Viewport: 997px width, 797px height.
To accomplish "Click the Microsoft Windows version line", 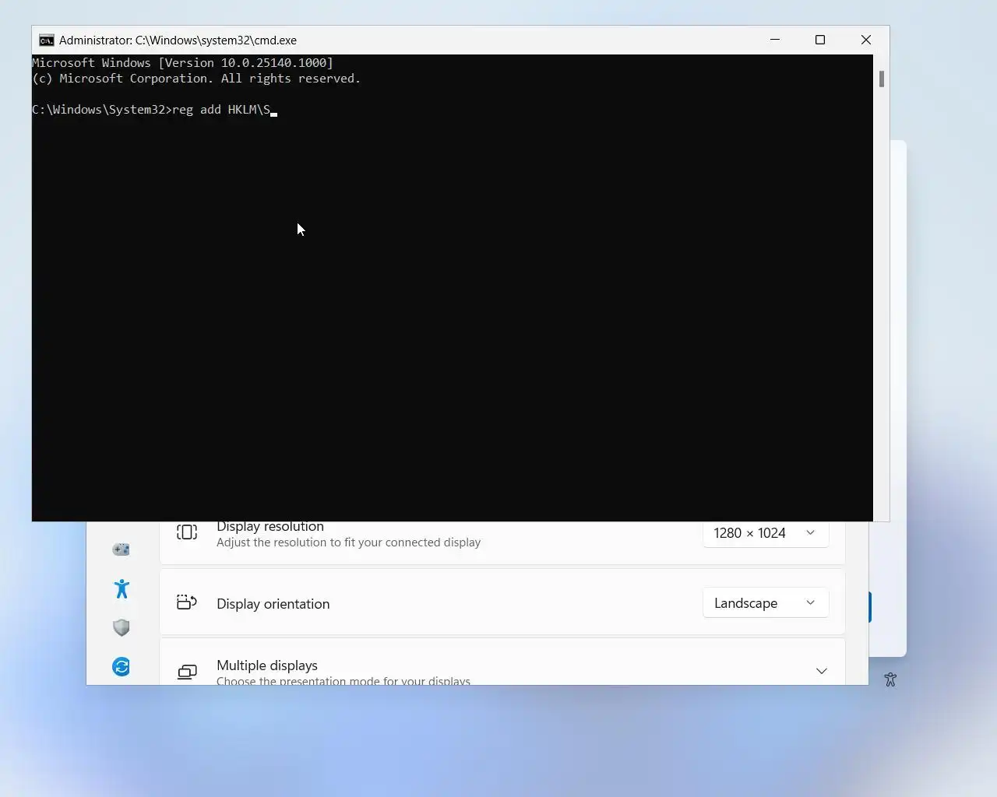I will click(182, 63).
